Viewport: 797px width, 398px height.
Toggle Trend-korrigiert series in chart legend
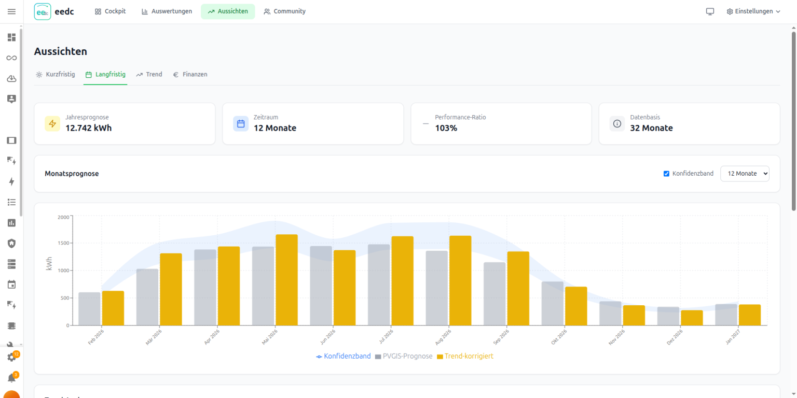pyautogui.click(x=465, y=357)
